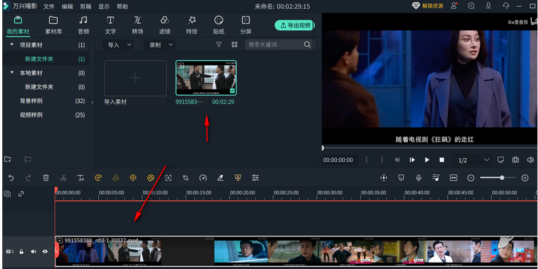Click the 导入素材 placeholder box

click(135, 78)
